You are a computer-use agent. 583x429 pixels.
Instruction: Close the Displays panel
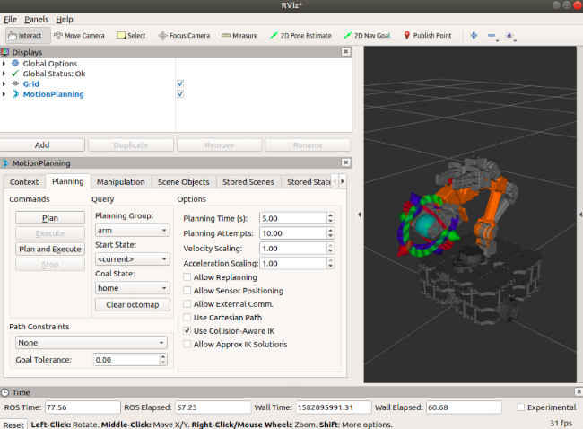tap(346, 51)
